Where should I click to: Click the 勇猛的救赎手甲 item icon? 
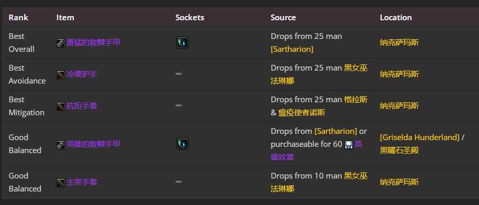tap(60, 43)
